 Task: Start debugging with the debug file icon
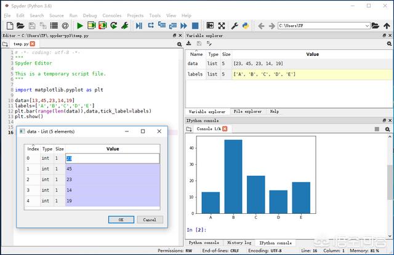coord(139,26)
